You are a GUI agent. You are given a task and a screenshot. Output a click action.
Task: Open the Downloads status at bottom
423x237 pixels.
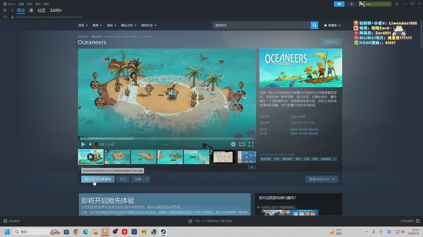(x=210, y=221)
